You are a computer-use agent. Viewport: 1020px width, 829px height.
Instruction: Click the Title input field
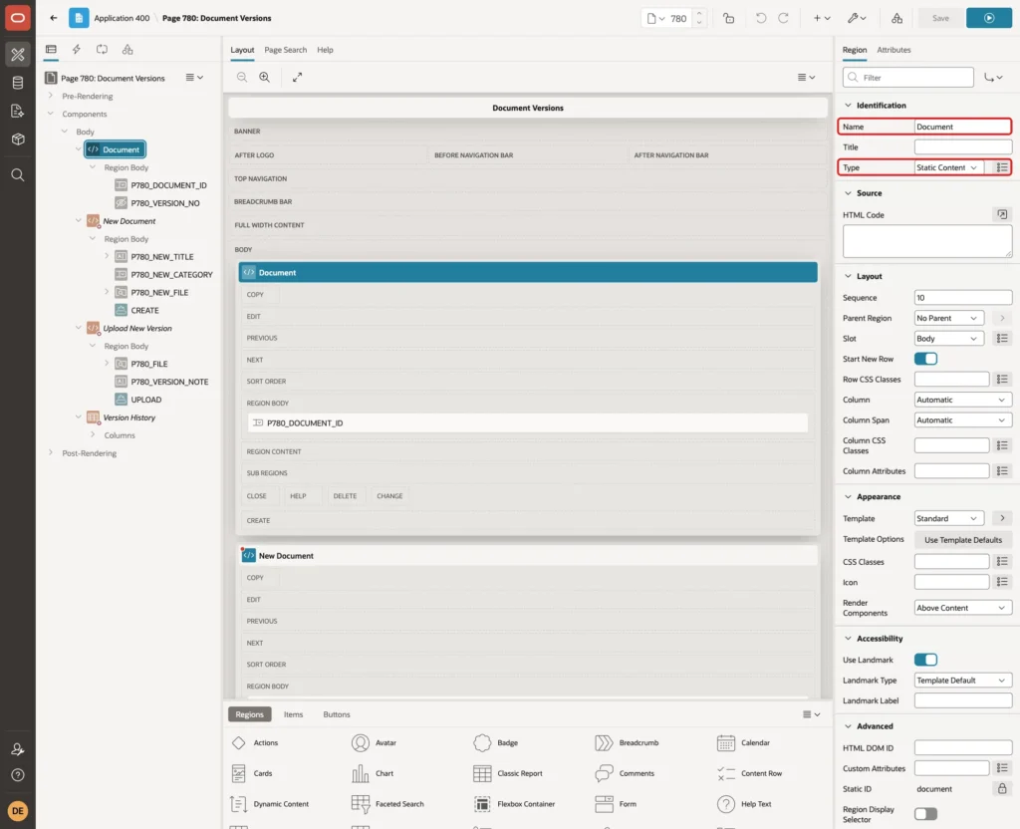point(963,147)
